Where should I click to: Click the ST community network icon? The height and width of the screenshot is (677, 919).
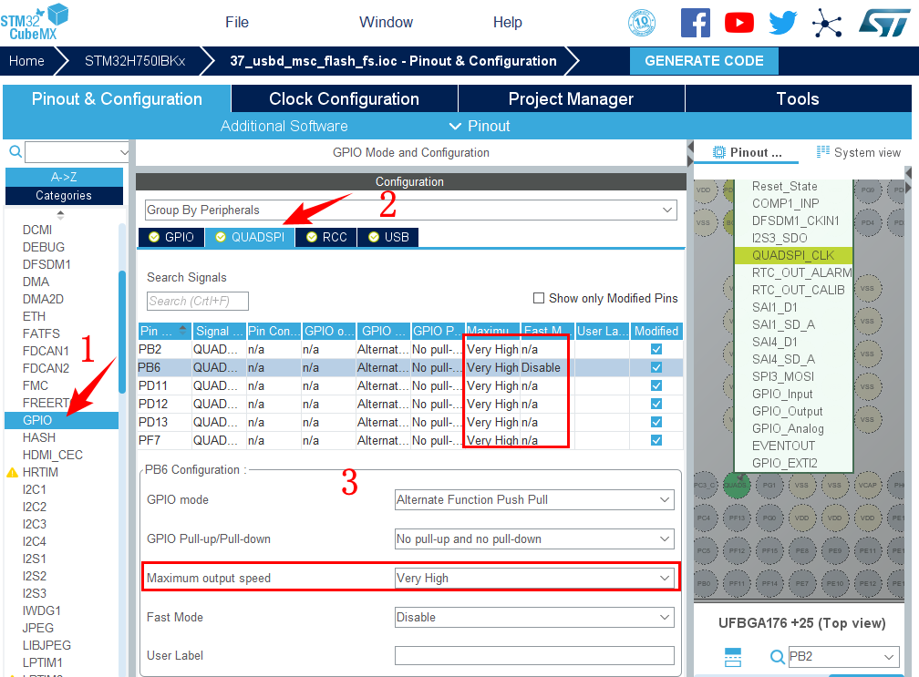click(x=827, y=23)
